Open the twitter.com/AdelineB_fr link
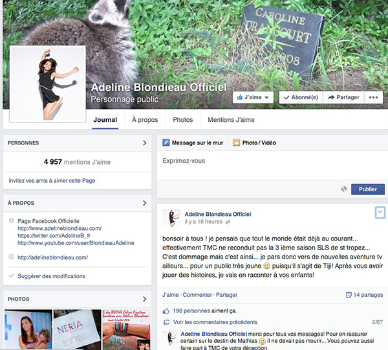The height and width of the screenshot is (350, 388). click(54, 235)
